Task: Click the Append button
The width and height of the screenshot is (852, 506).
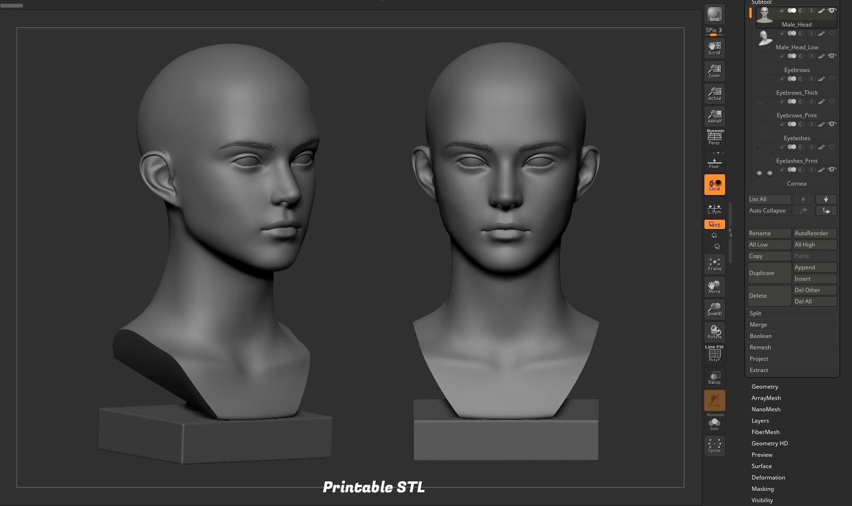Action: click(815, 267)
